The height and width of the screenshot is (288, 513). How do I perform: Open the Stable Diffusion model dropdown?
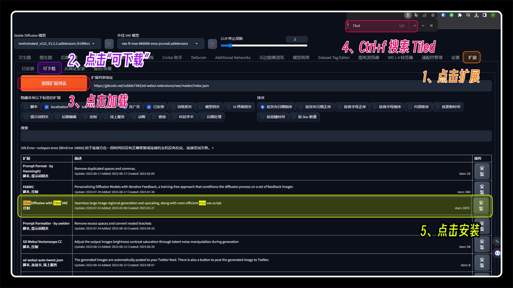pos(57,44)
